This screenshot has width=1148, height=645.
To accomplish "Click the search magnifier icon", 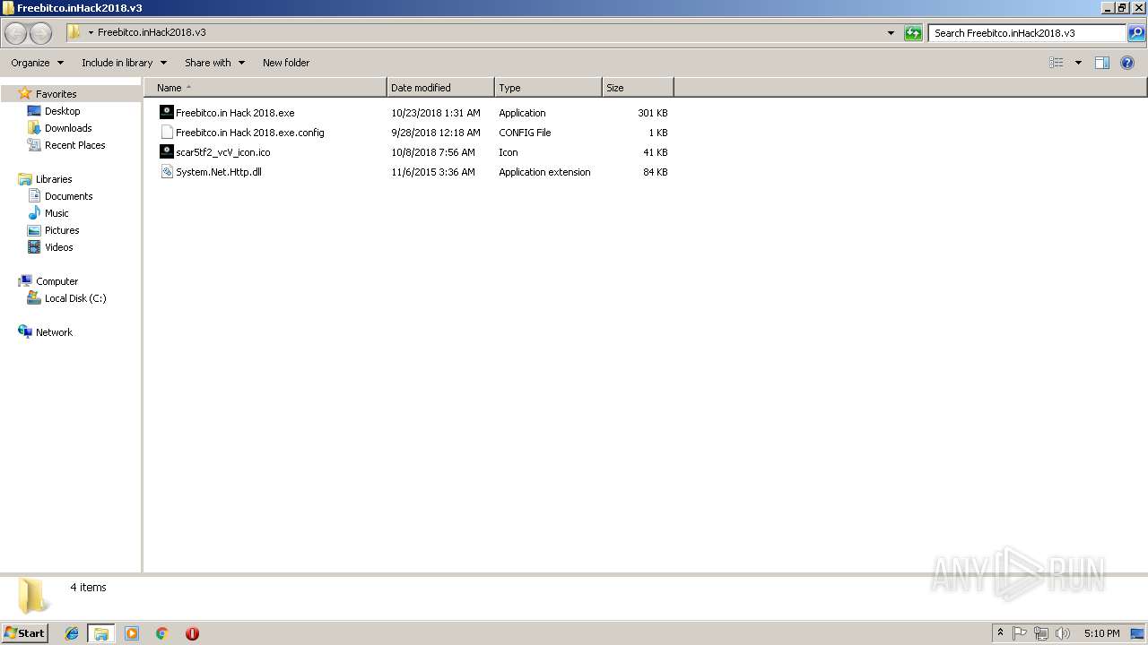I will [x=1136, y=33].
